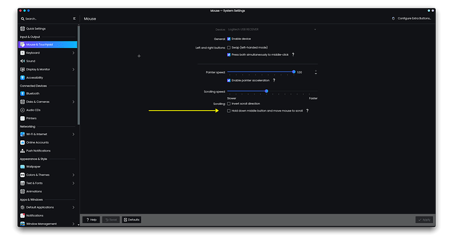Open the Printers icon
The height and width of the screenshot is (246, 453).
22,118
